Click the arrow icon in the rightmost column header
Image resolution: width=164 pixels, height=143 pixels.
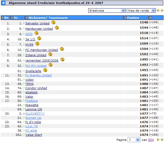click(151, 18)
